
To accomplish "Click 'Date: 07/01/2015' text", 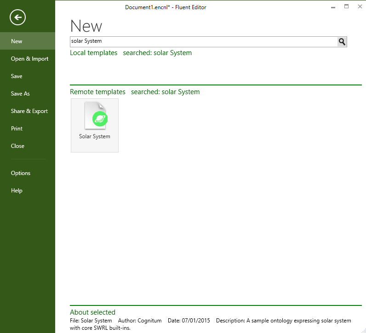I will tap(189, 321).
